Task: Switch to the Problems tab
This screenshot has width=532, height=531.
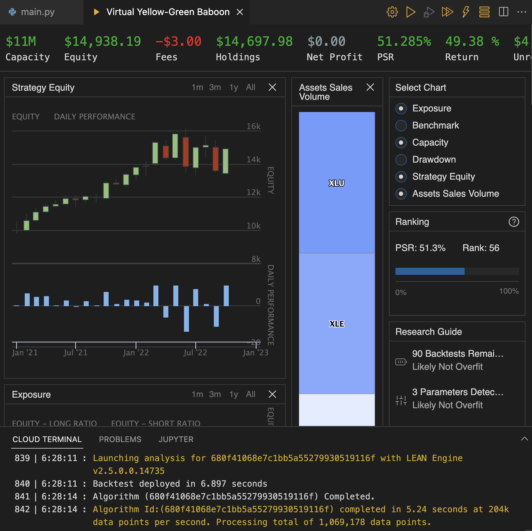Action: 120,439
